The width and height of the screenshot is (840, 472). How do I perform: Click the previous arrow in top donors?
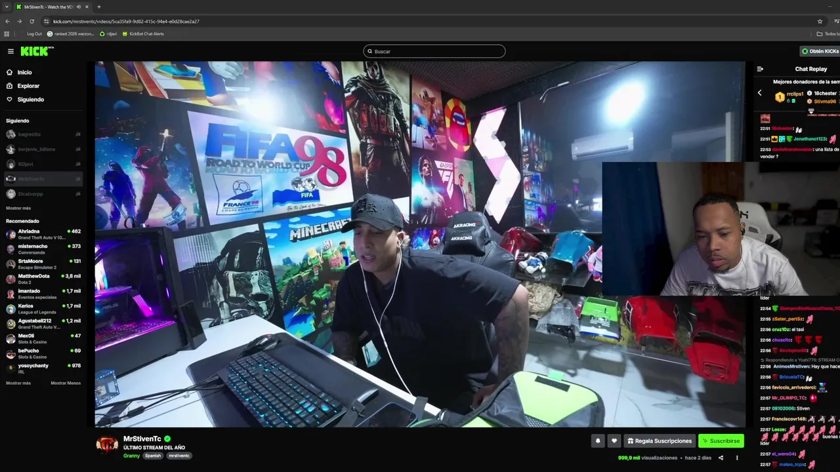[x=760, y=93]
